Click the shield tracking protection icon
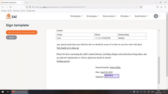The image size is (168, 94). coord(27,7)
